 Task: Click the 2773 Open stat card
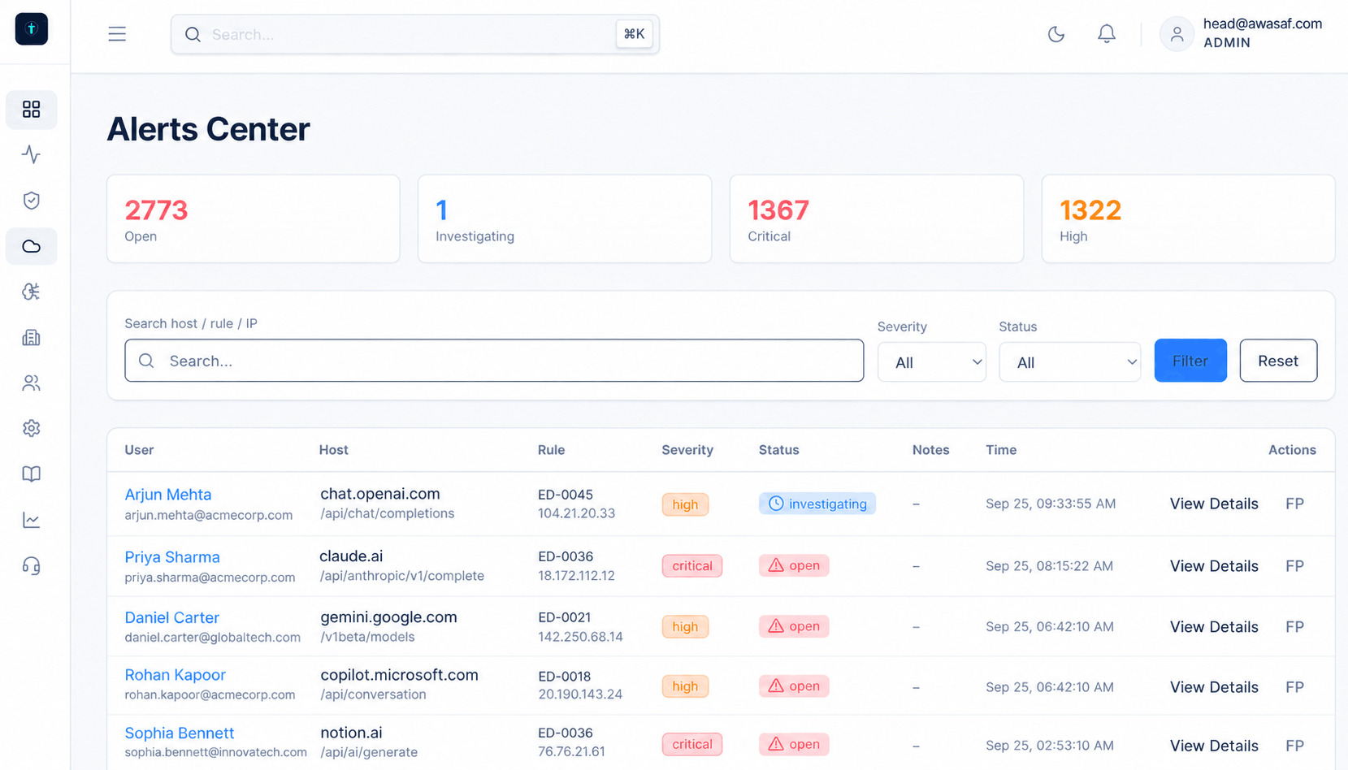click(x=254, y=218)
